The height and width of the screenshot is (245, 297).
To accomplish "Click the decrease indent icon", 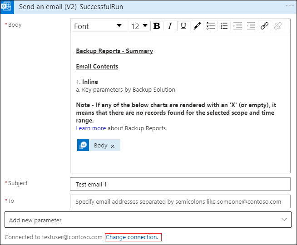I will [x=251, y=26].
